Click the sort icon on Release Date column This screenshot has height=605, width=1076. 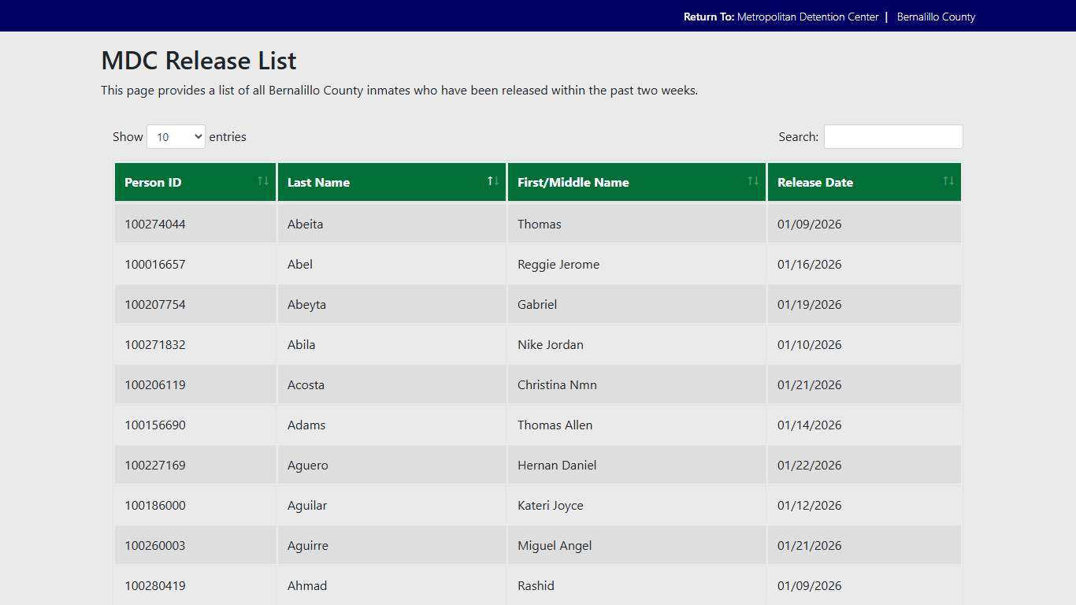click(x=948, y=181)
